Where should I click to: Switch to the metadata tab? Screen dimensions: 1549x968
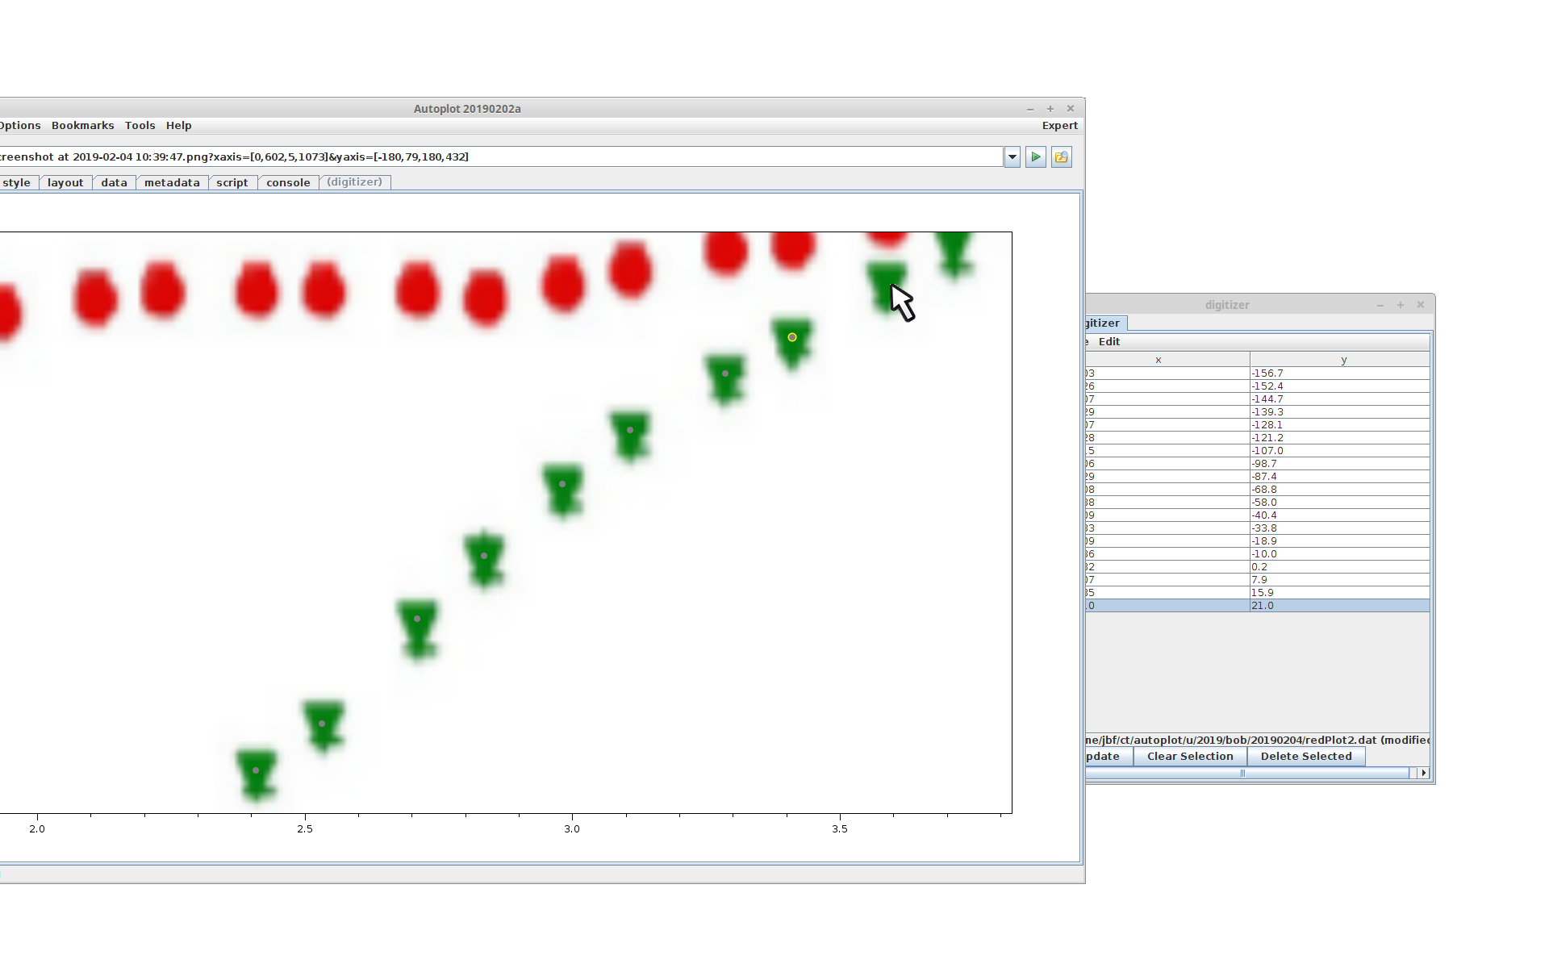(x=172, y=183)
